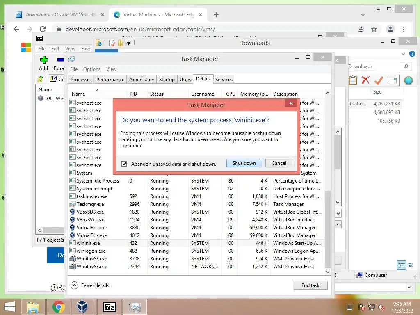Open Task Manager File menu

(74, 69)
